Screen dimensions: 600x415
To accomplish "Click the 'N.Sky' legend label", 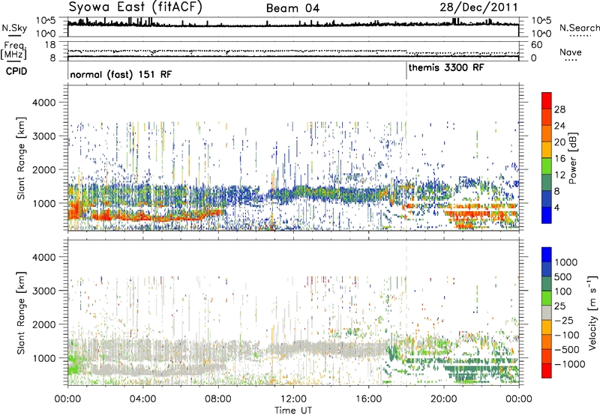I will pos(14,28).
